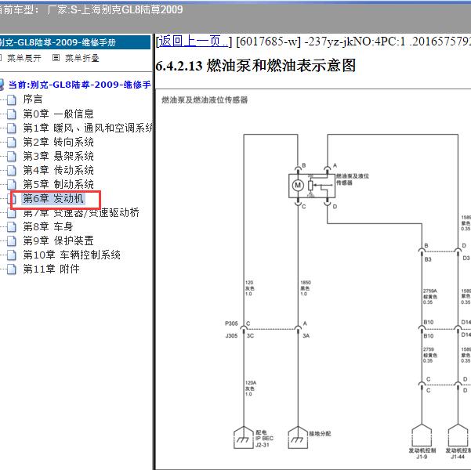Click the page icon beside 第5章 制动系统
Viewport: 471px width, 470px height.
pos(12,184)
